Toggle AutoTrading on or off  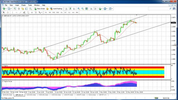click(56, 9)
